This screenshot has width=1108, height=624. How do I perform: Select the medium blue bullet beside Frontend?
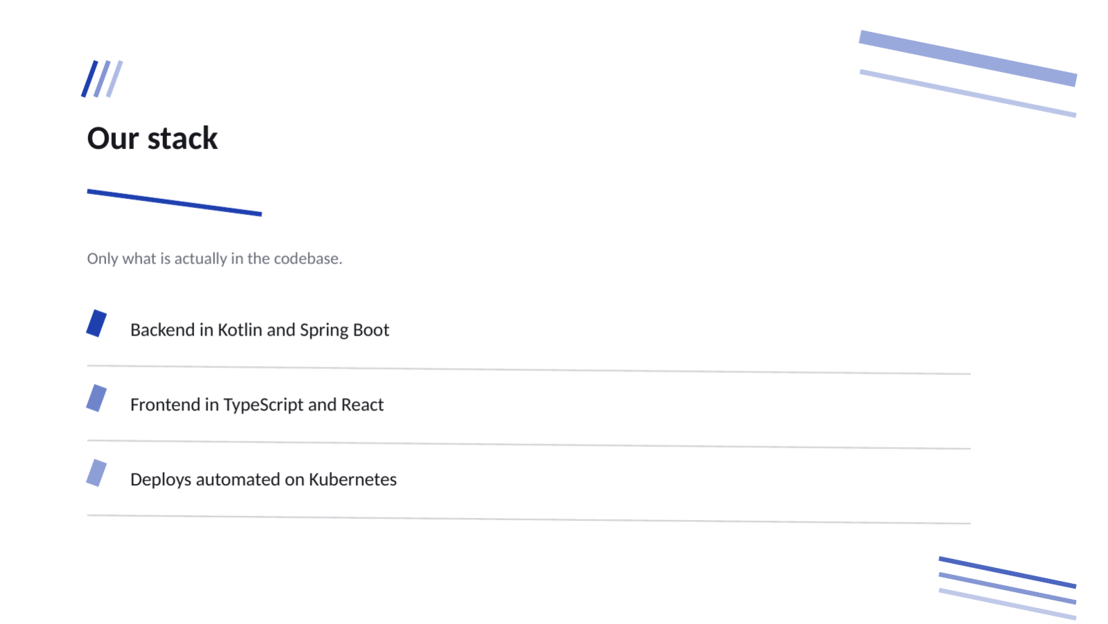click(x=96, y=398)
